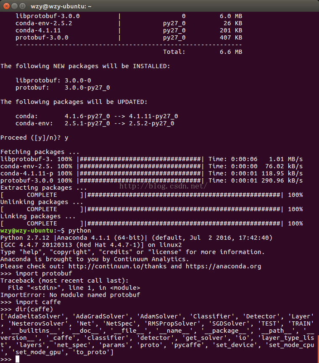
Task: Click the conda-env-2.5. download progress bar
Action: coord(140,167)
